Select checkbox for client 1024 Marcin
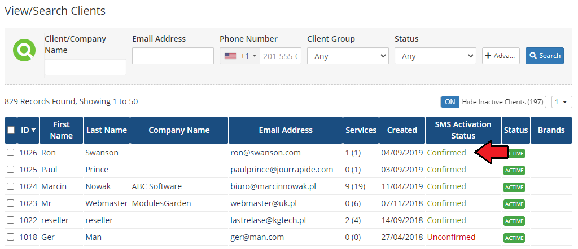This screenshot has height=249, width=578. click(11, 186)
